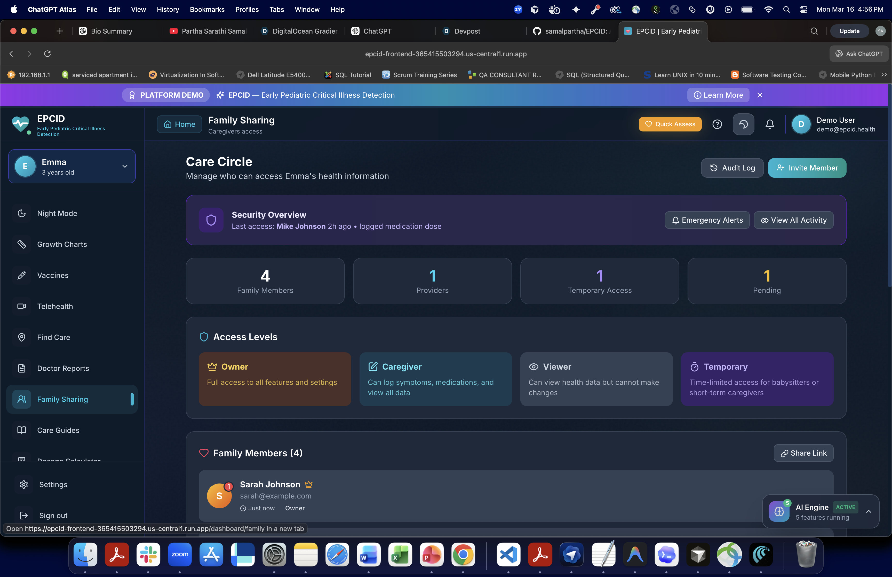
Task: Expand the Emma child selector dropdown
Action: (x=125, y=166)
